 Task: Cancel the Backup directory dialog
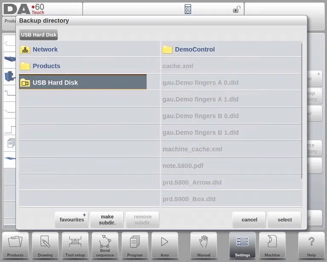249,220
